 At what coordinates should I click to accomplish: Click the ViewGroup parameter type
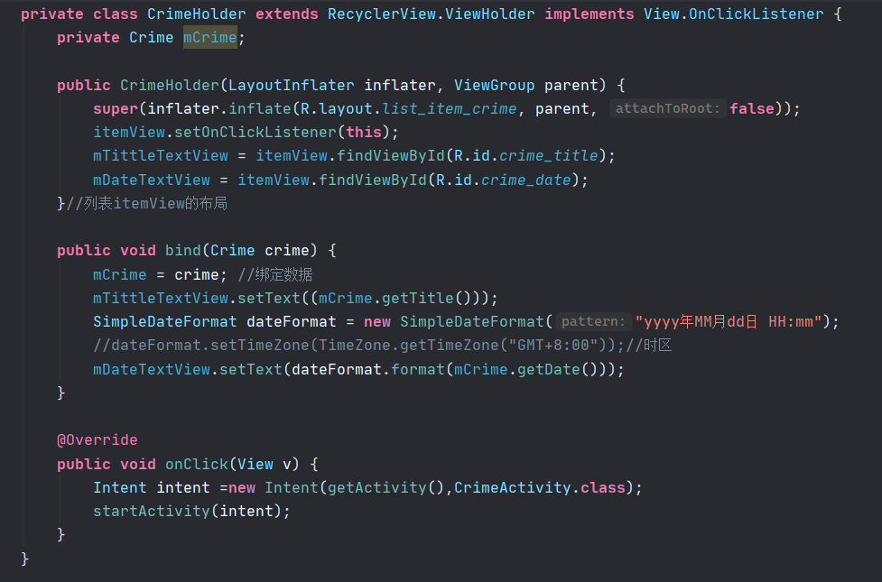[x=495, y=86]
